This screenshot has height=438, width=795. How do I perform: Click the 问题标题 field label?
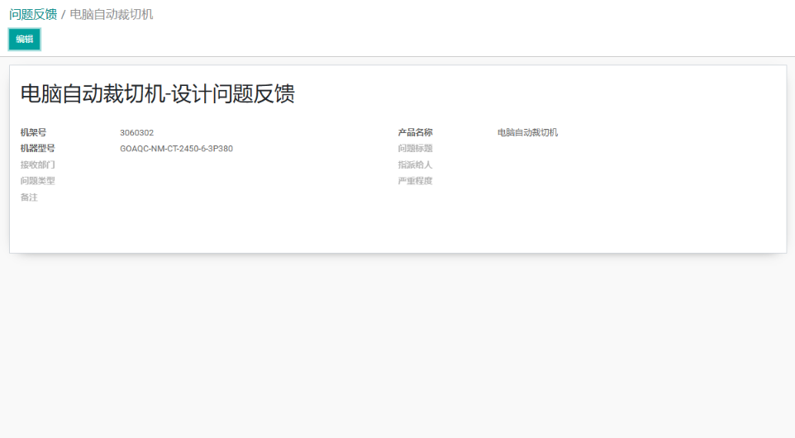click(x=415, y=149)
